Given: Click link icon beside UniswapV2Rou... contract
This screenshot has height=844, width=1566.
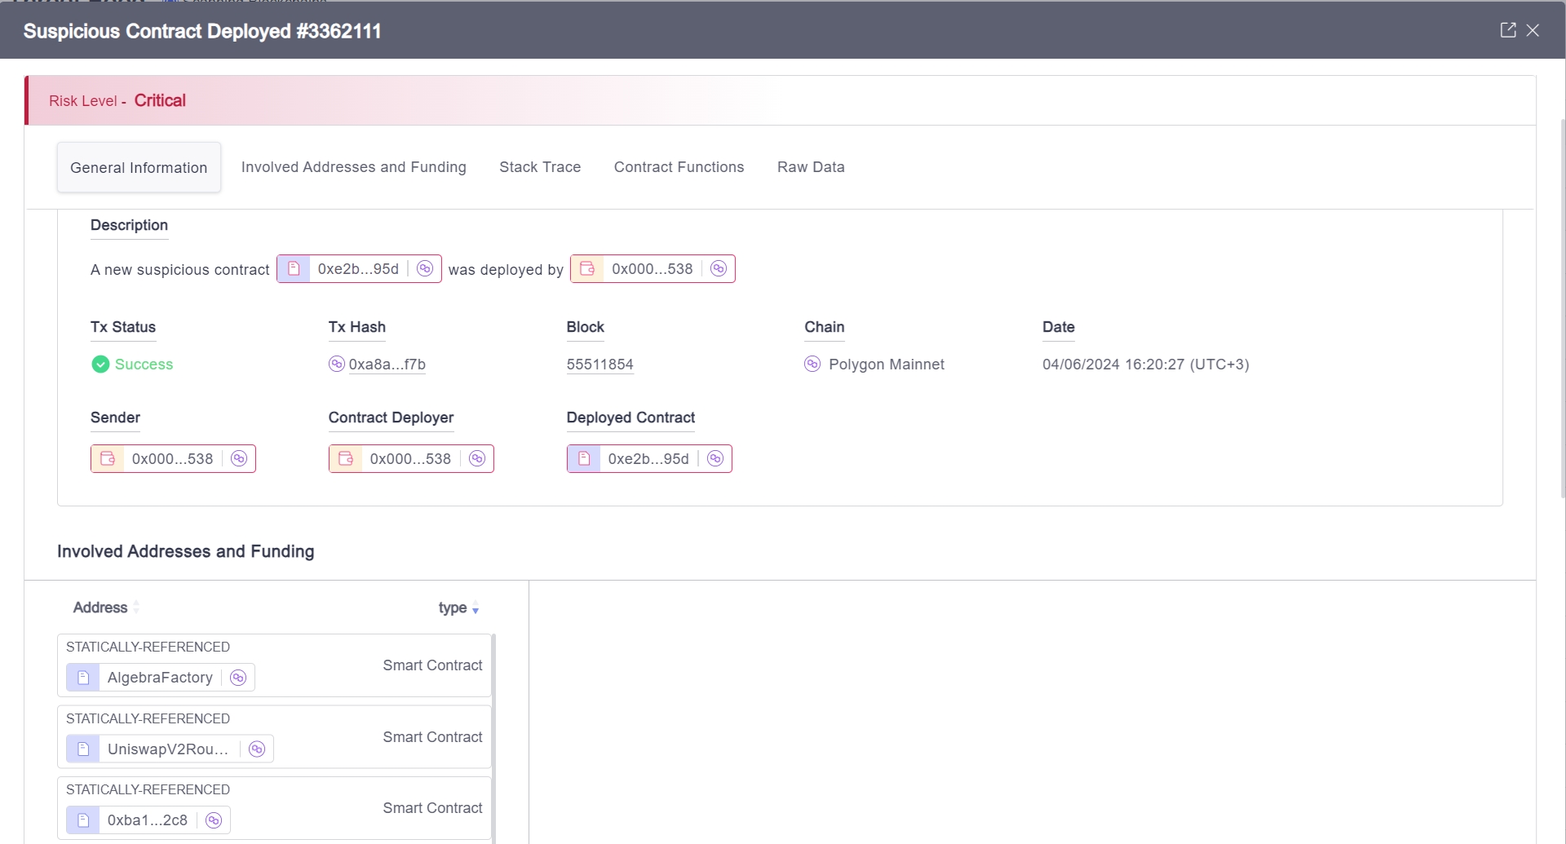Looking at the screenshot, I should [x=257, y=749].
